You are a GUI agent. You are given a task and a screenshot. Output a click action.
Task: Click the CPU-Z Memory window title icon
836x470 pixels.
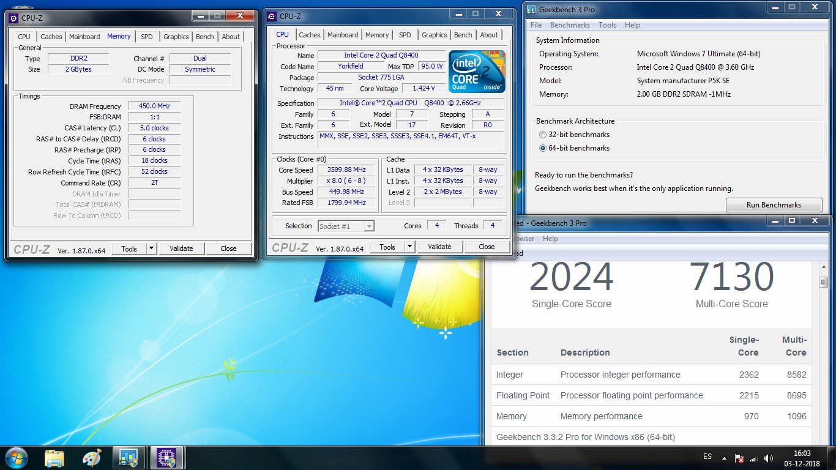point(14,18)
